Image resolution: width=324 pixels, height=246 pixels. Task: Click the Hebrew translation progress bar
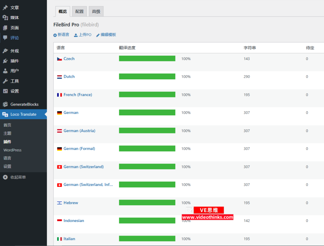coord(147,202)
